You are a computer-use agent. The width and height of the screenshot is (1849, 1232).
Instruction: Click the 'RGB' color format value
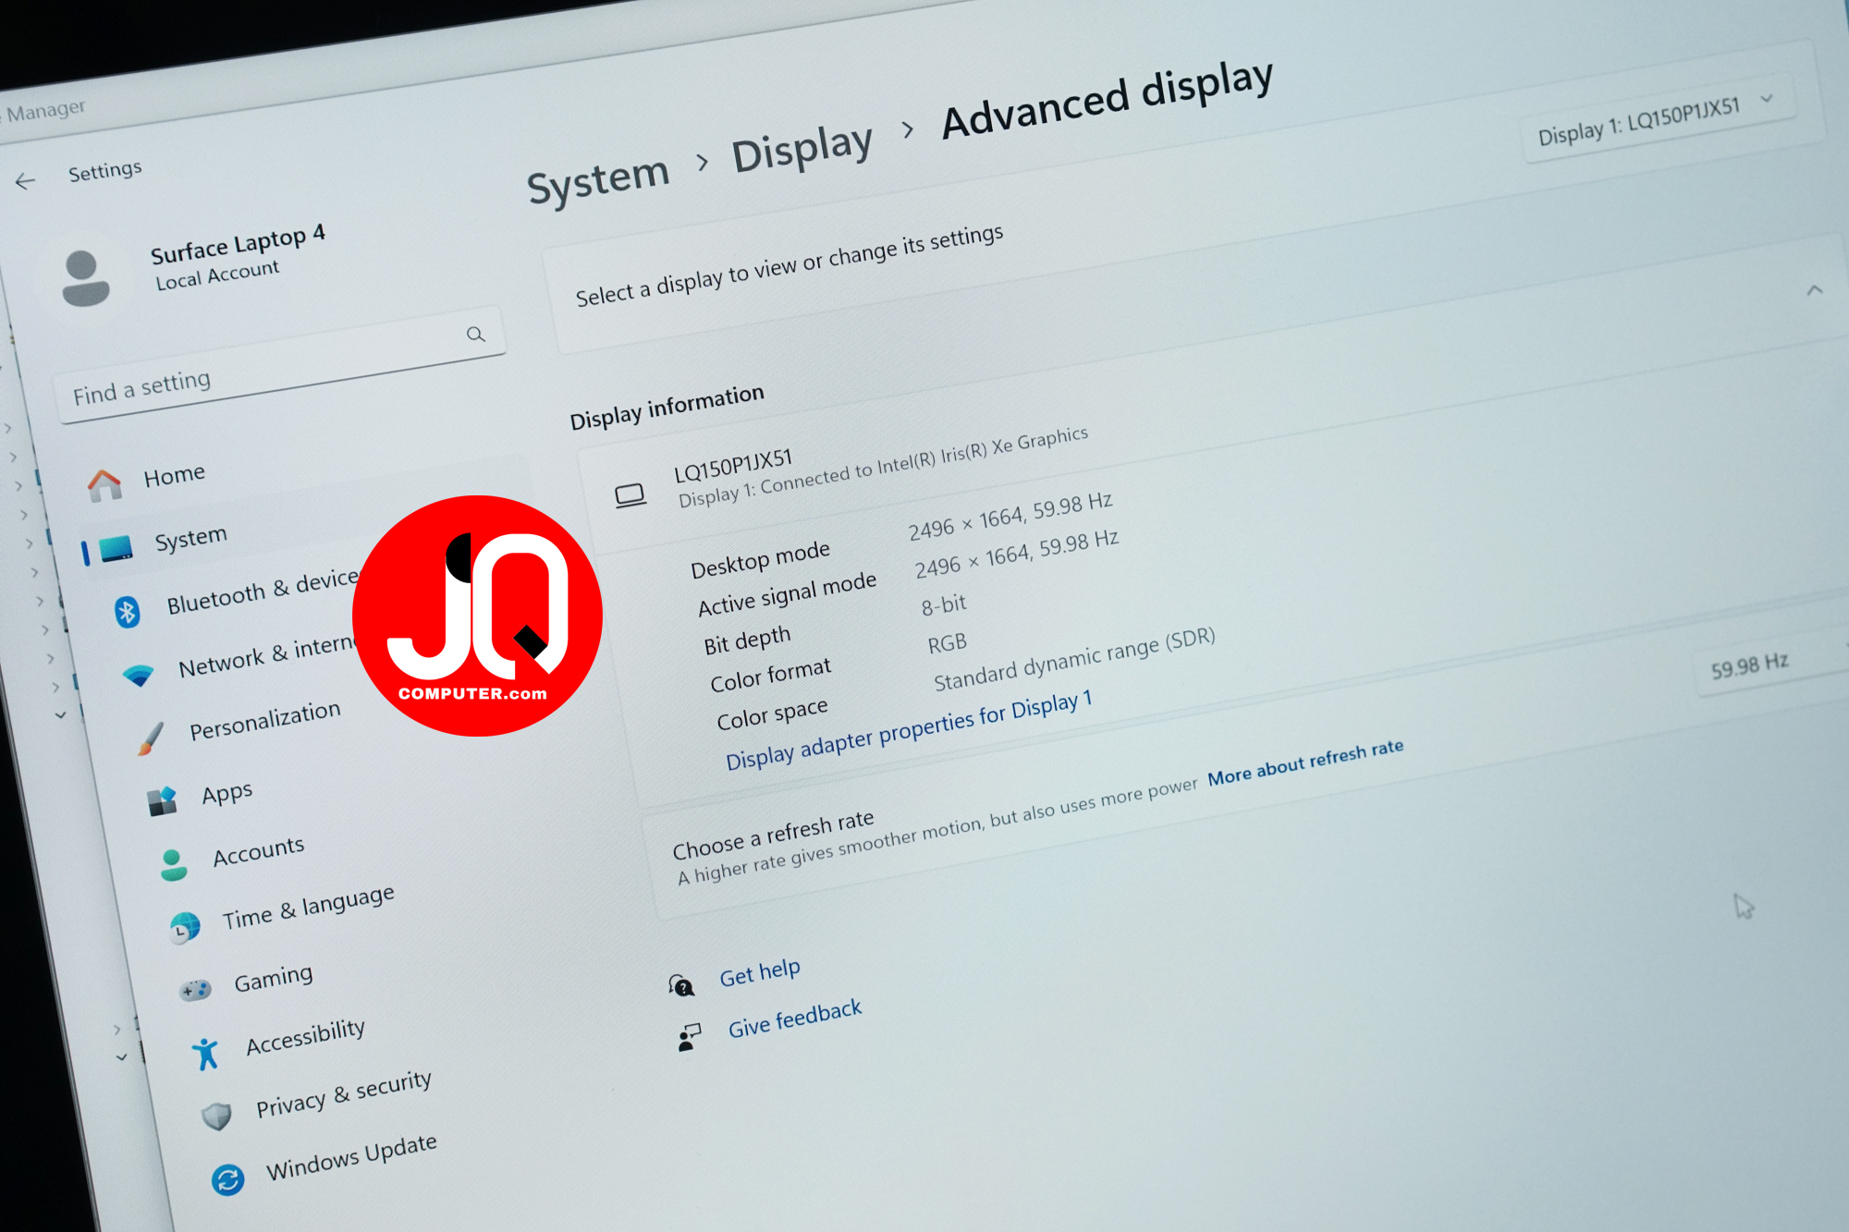(948, 643)
